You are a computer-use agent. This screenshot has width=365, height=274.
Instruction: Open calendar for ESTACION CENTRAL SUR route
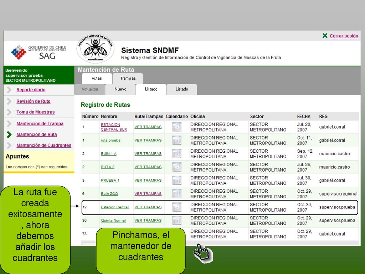pyautogui.click(x=177, y=127)
